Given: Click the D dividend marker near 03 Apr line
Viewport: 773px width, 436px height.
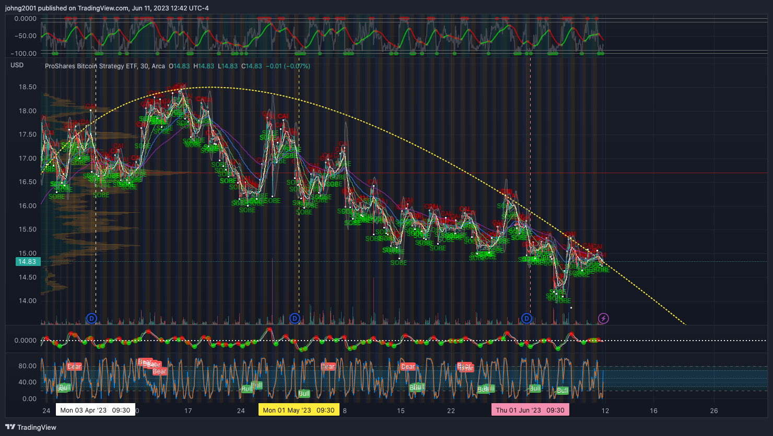Looking at the screenshot, I should [91, 318].
